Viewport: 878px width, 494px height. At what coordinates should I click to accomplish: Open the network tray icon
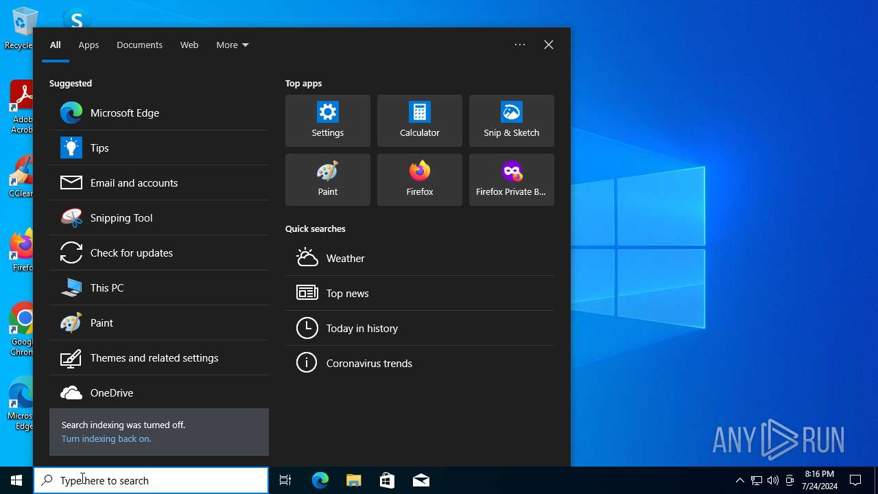(757, 480)
